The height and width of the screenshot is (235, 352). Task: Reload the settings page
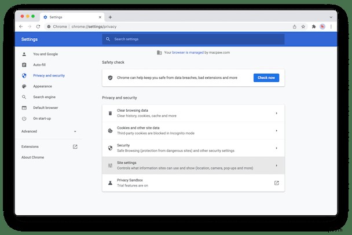[x=38, y=27]
